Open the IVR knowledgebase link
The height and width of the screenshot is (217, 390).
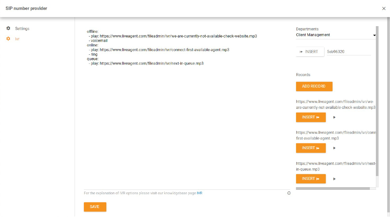[x=199, y=193]
